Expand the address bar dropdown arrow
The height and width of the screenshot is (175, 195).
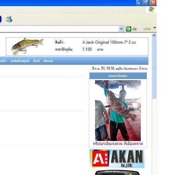(x=121, y=29)
